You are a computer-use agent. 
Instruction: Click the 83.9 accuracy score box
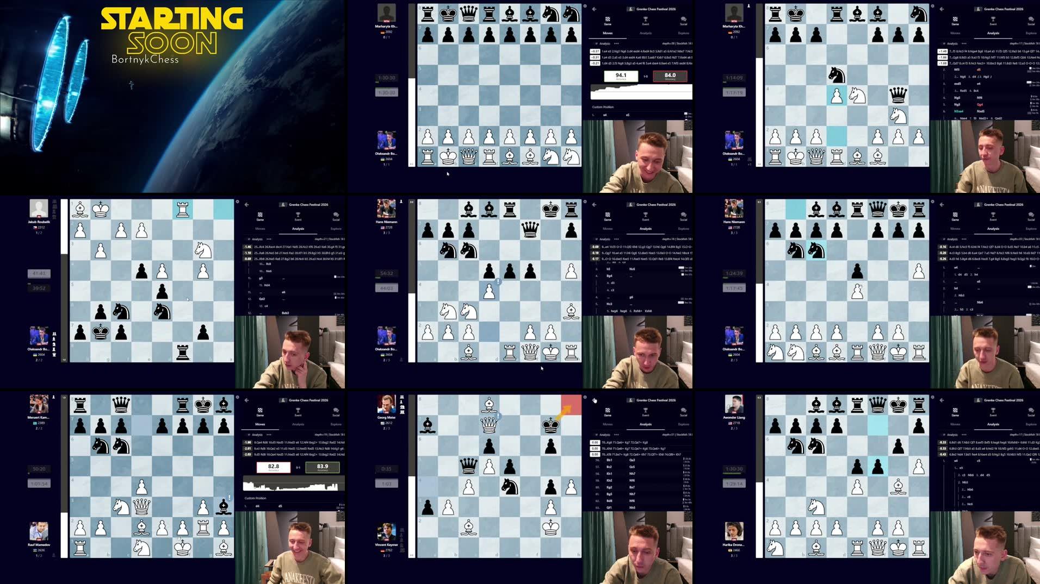pyautogui.click(x=322, y=467)
